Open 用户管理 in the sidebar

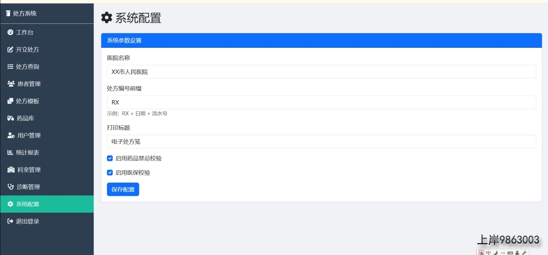point(47,135)
